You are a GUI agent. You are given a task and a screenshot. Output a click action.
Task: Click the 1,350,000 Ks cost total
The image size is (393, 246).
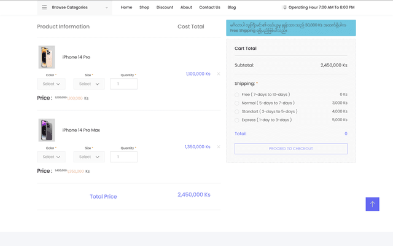click(x=198, y=147)
